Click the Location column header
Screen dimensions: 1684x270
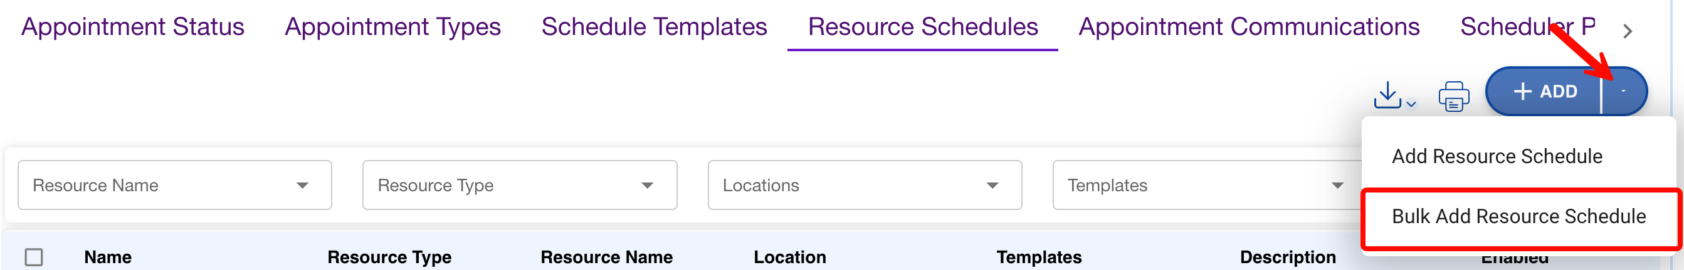click(x=789, y=257)
